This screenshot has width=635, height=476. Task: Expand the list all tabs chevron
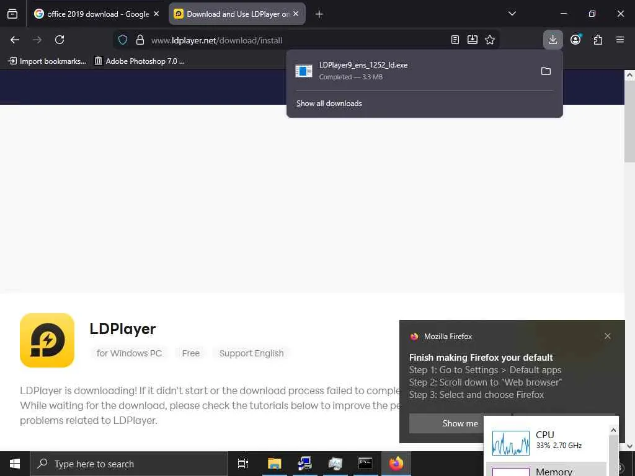tap(512, 14)
